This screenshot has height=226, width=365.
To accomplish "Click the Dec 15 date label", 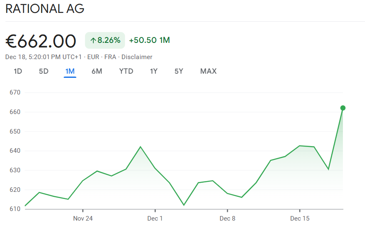I will tap(300, 219).
